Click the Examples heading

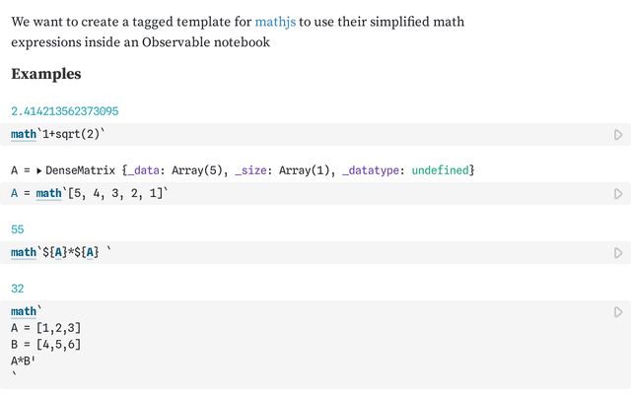pos(46,74)
